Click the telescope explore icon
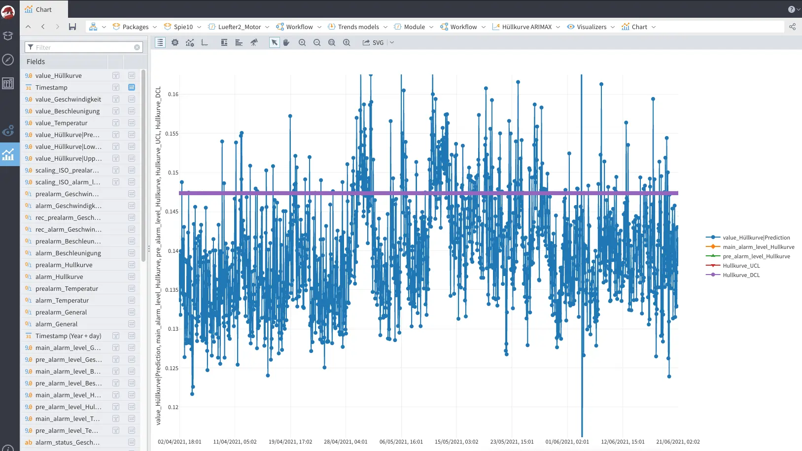This screenshot has width=802, height=451. click(254, 42)
